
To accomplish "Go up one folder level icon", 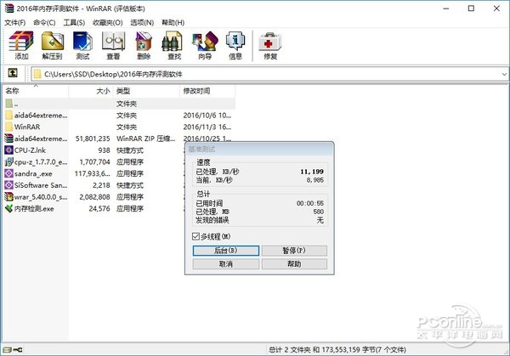I will click(13, 73).
